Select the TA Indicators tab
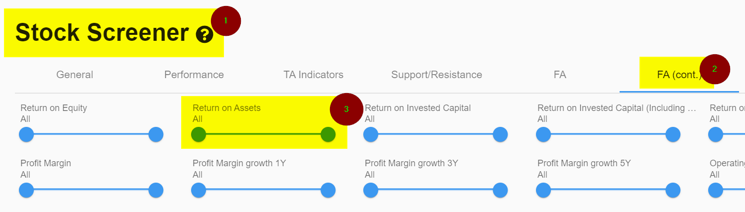 314,75
